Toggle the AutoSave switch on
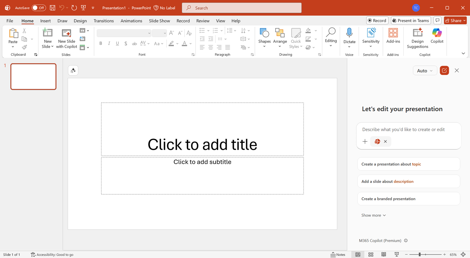Screen dimensions: 470x258 [x=39, y=7]
